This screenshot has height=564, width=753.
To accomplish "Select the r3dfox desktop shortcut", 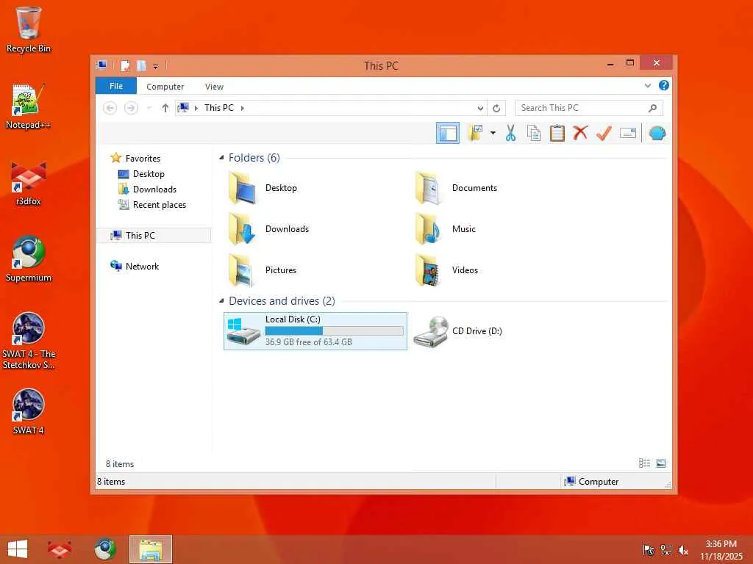I will (29, 183).
